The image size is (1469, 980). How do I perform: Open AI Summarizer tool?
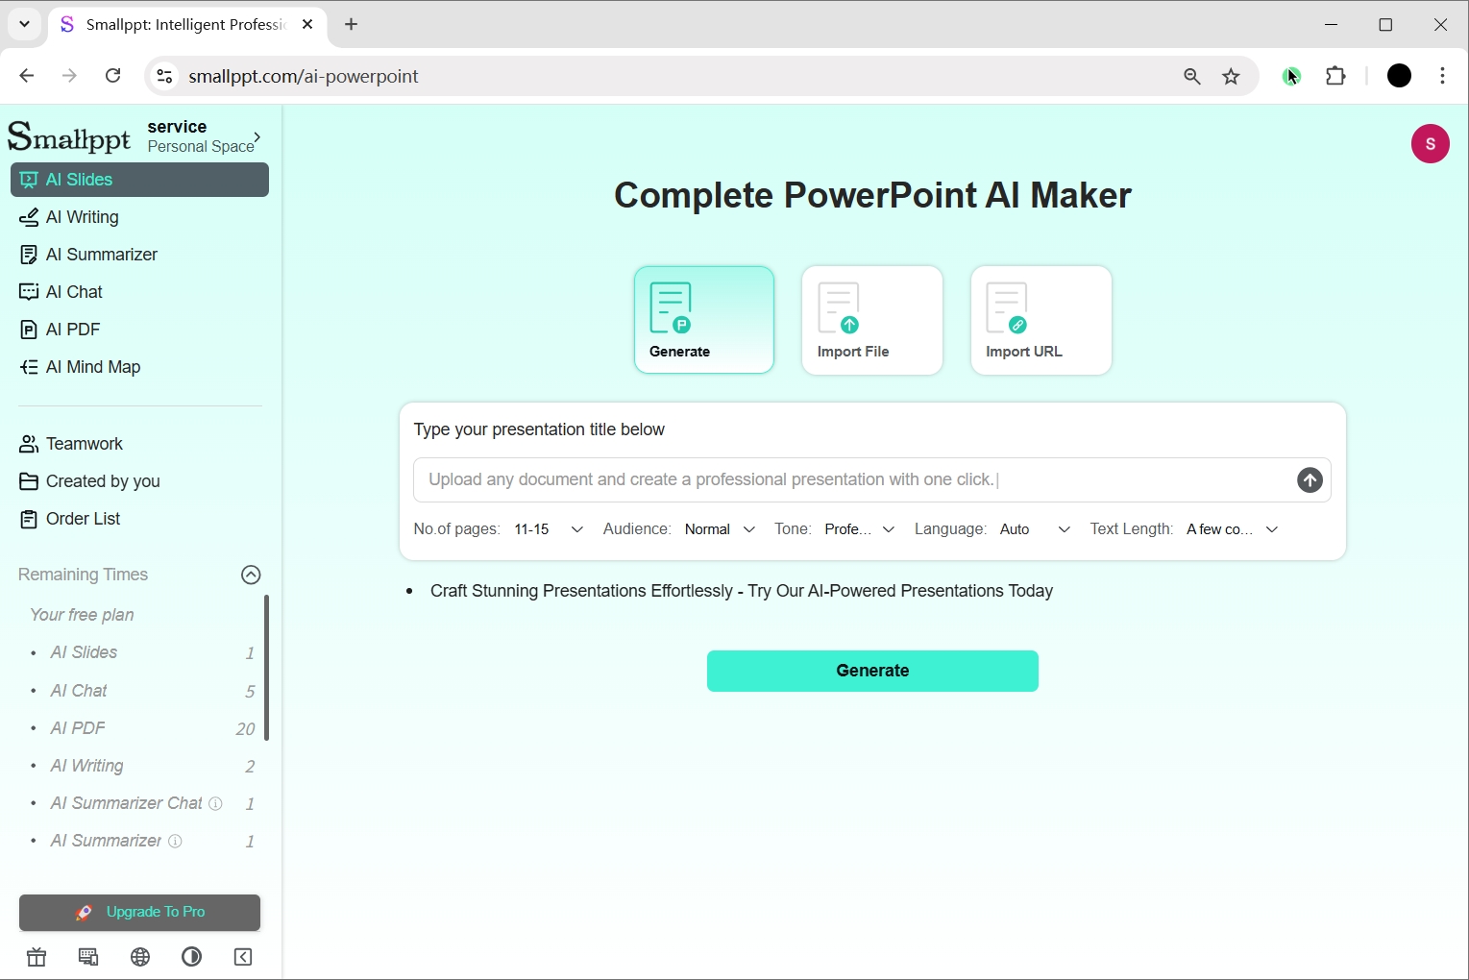(x=101, y=255)
